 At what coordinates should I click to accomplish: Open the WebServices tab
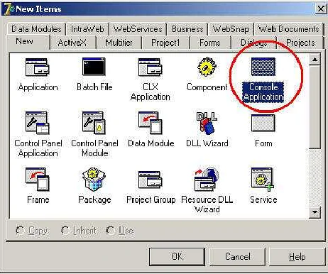click(138, 29)
